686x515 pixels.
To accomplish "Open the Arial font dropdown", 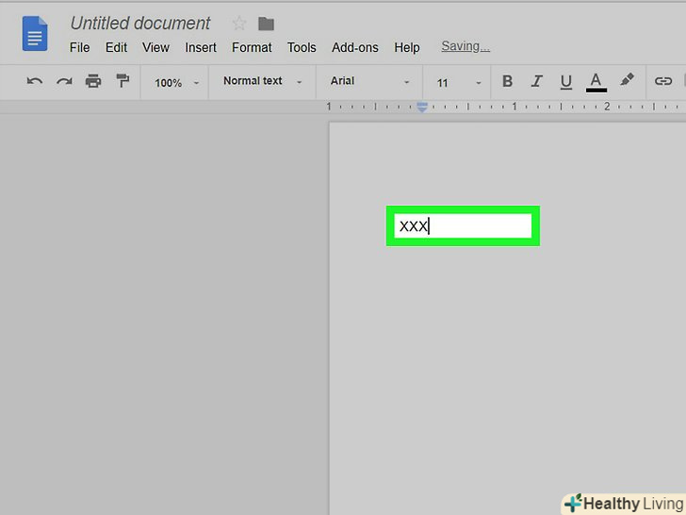I will pyautogui.click(x=369, y=81).
